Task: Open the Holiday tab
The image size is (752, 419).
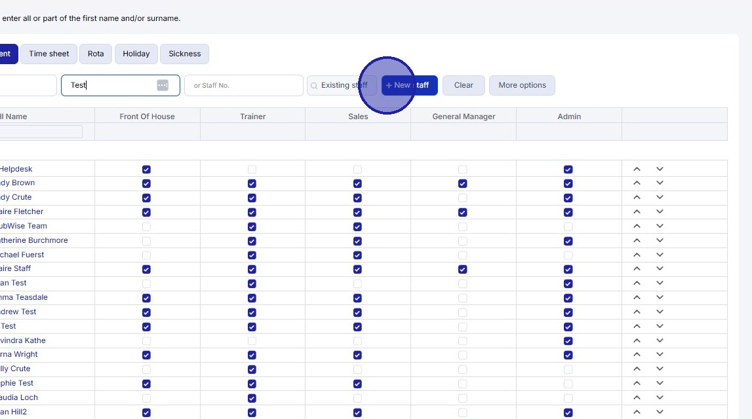Action: [136, 54]
